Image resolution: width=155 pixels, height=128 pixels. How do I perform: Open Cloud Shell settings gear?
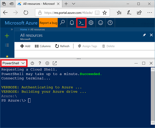point(47,63)
